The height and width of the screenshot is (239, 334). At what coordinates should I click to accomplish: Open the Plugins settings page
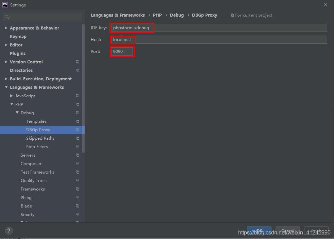[x=18, y=54]
